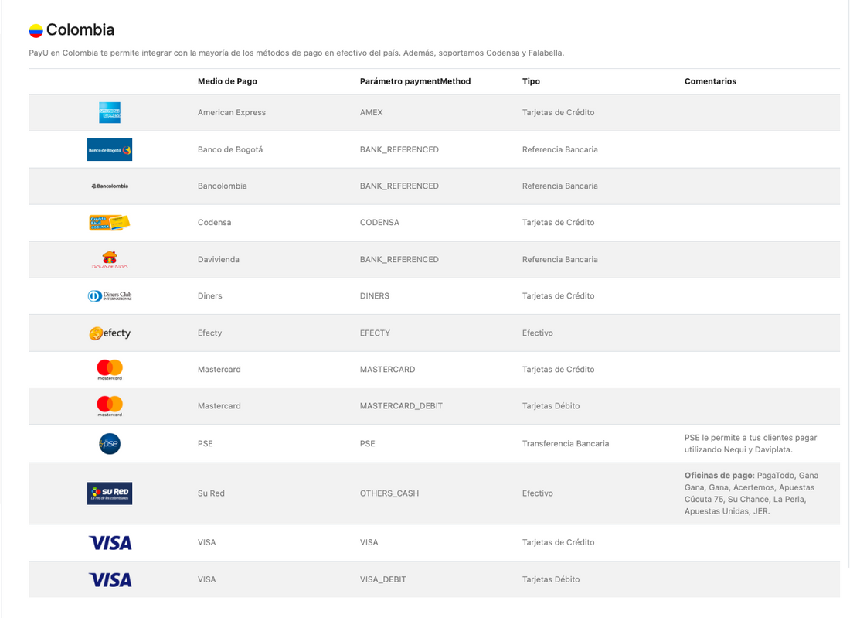Image resolution: width=850 pixels, height=618 pixels.
Task: Click the MASTERCARD_DEBIT parameter text
Action: pos(401,406)
